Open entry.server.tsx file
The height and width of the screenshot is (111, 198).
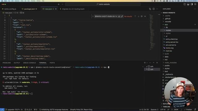click(x=172, y=42)
